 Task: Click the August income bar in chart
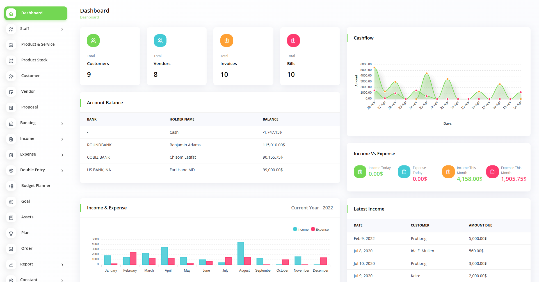[x=241, y=253]
